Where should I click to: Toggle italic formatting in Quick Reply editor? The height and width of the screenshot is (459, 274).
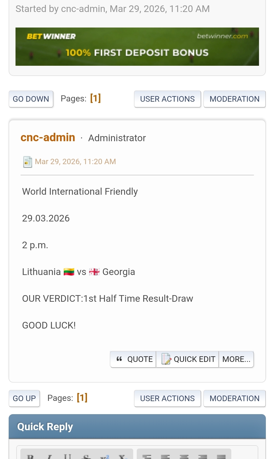pyautogui.click(x=50, y=456)
